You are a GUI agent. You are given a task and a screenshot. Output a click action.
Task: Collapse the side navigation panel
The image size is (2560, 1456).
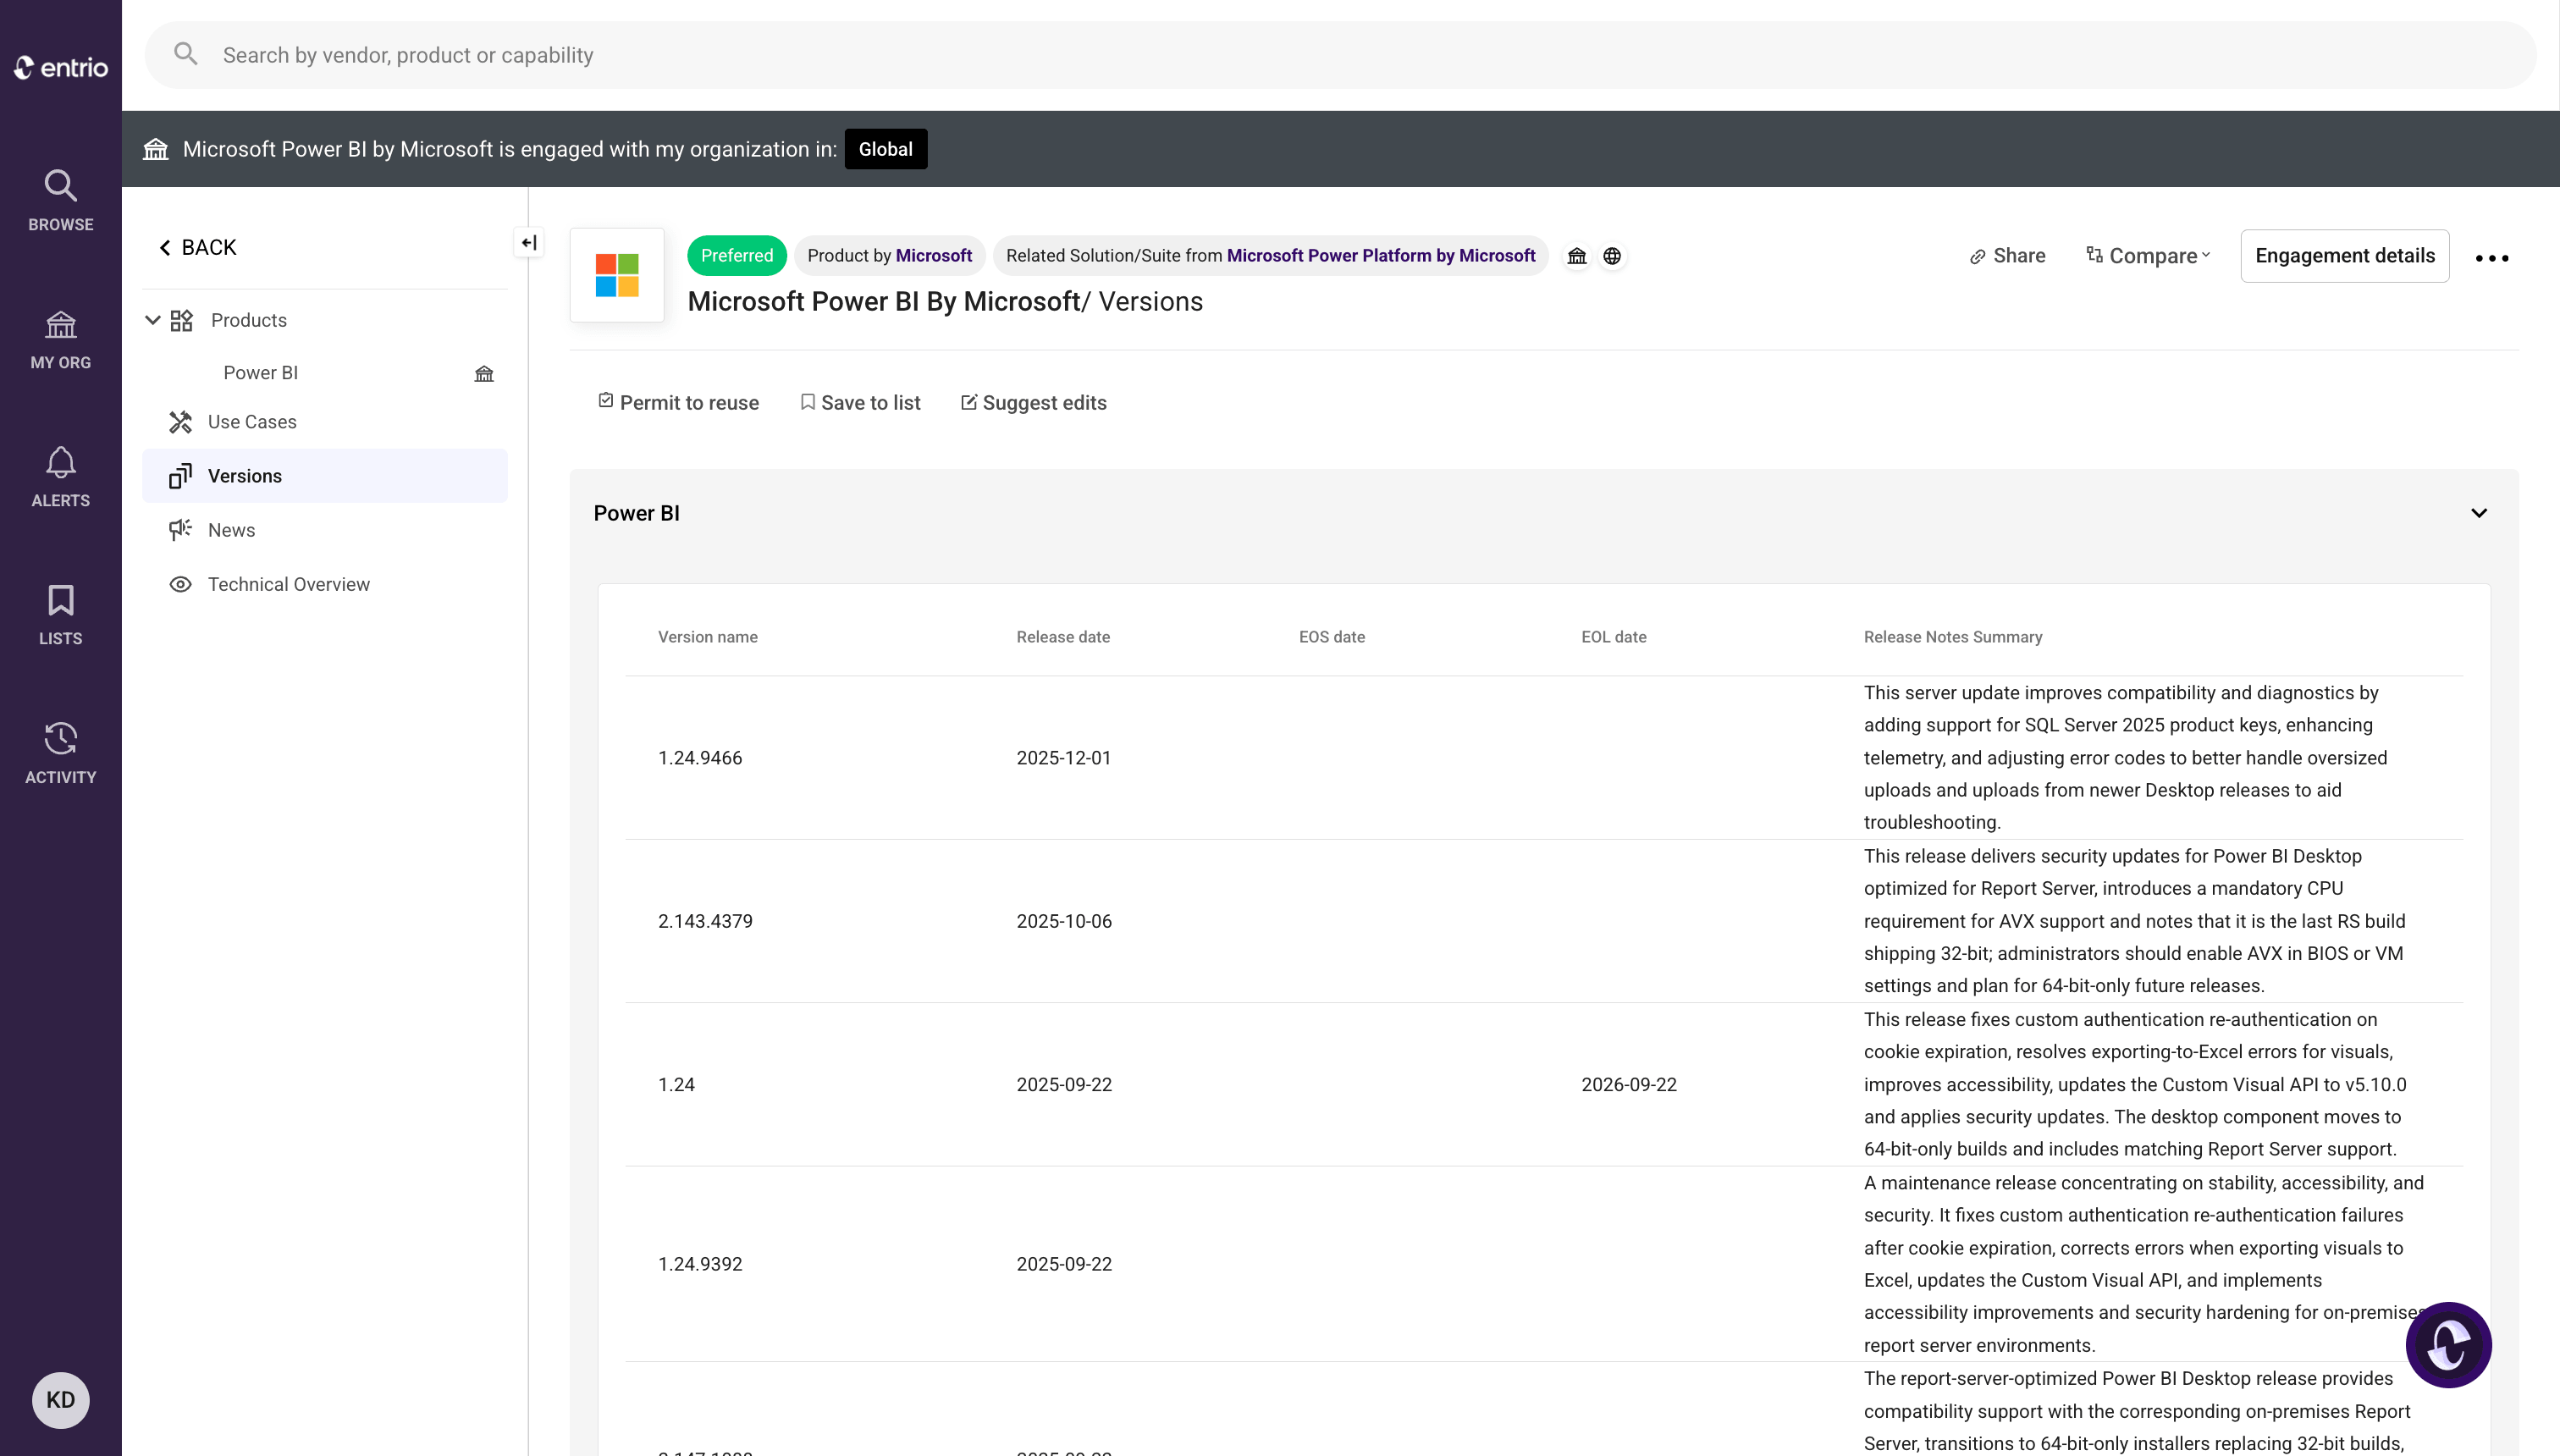point(529,243)
